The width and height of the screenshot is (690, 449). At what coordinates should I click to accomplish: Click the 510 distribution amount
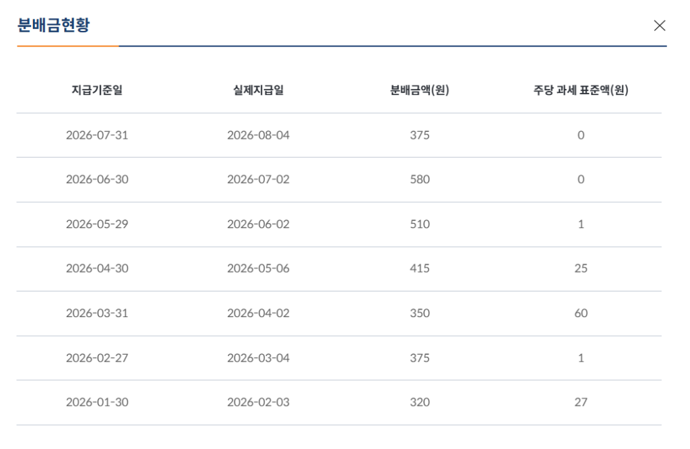[x=419, y=224]
